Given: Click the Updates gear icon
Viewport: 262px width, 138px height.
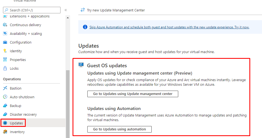Looking at the screenshot, I should [5, 123].
